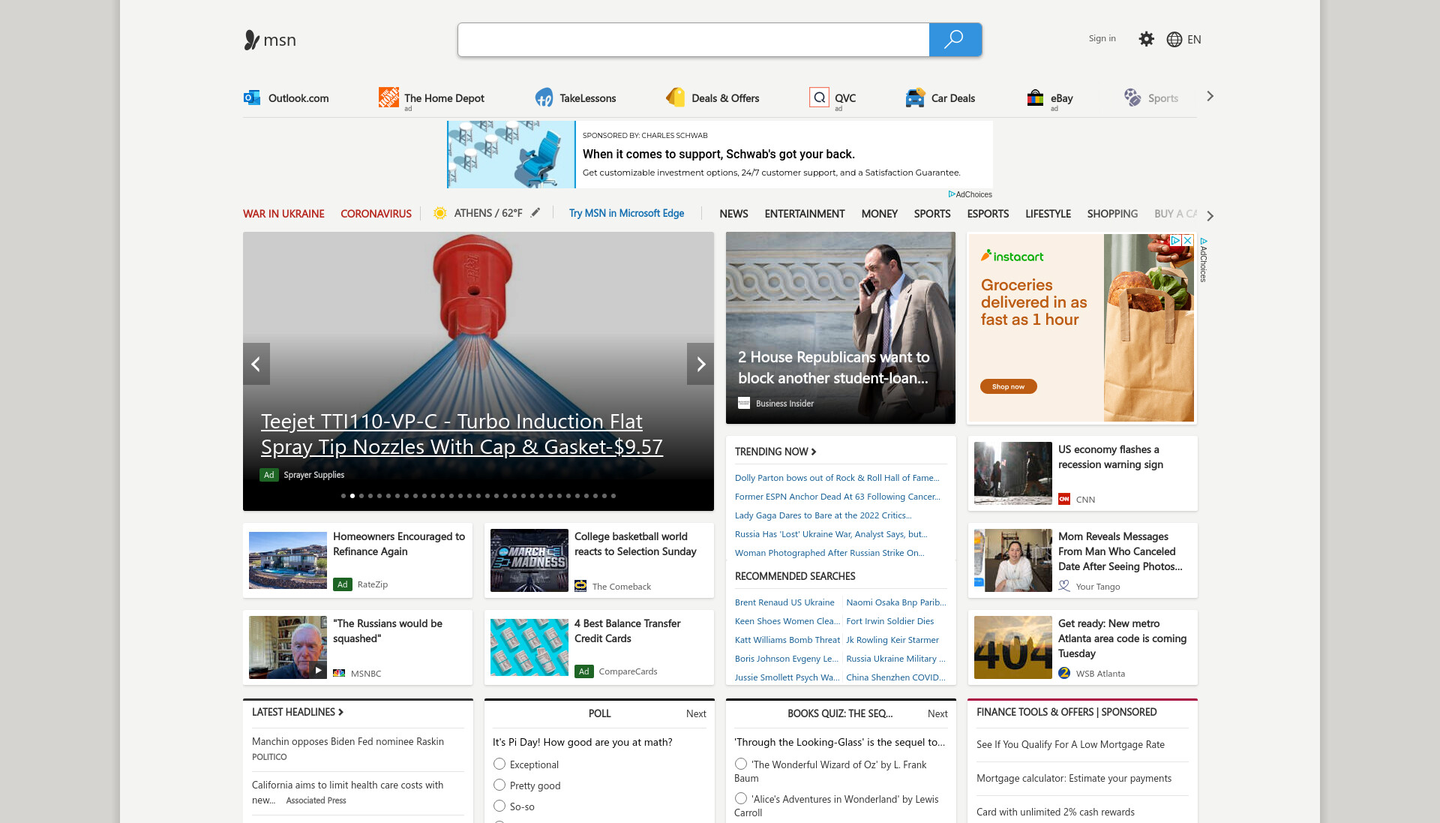Screen dimensions: 1440x823
Task: Open Outlook.com shortcut icon
Action: (252, 98)
